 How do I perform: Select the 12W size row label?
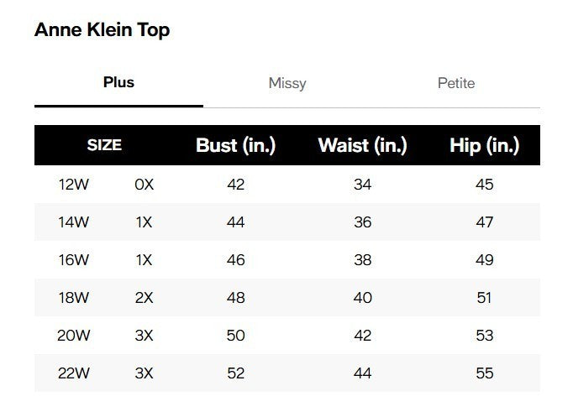73,185
